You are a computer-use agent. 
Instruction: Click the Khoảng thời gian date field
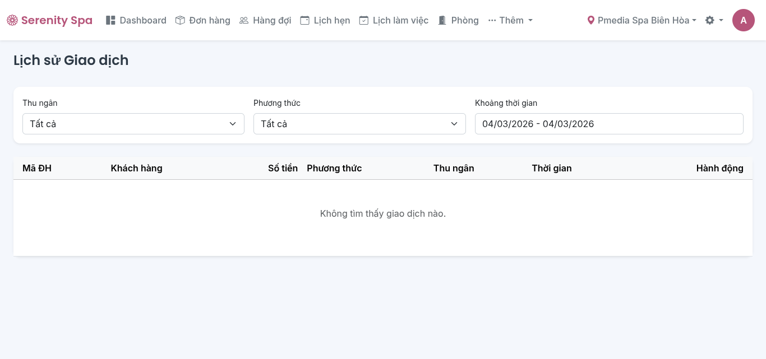click(x=609, y=124)
